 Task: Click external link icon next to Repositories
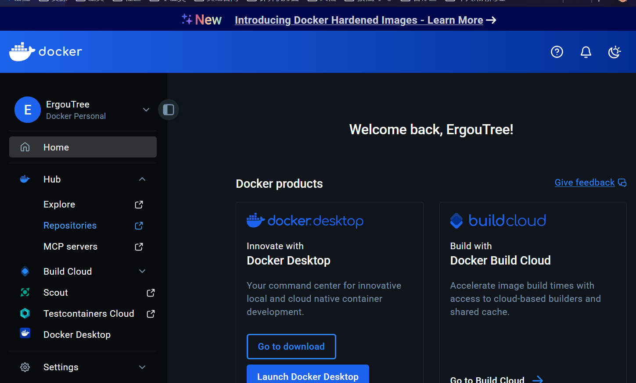(139, 226)
